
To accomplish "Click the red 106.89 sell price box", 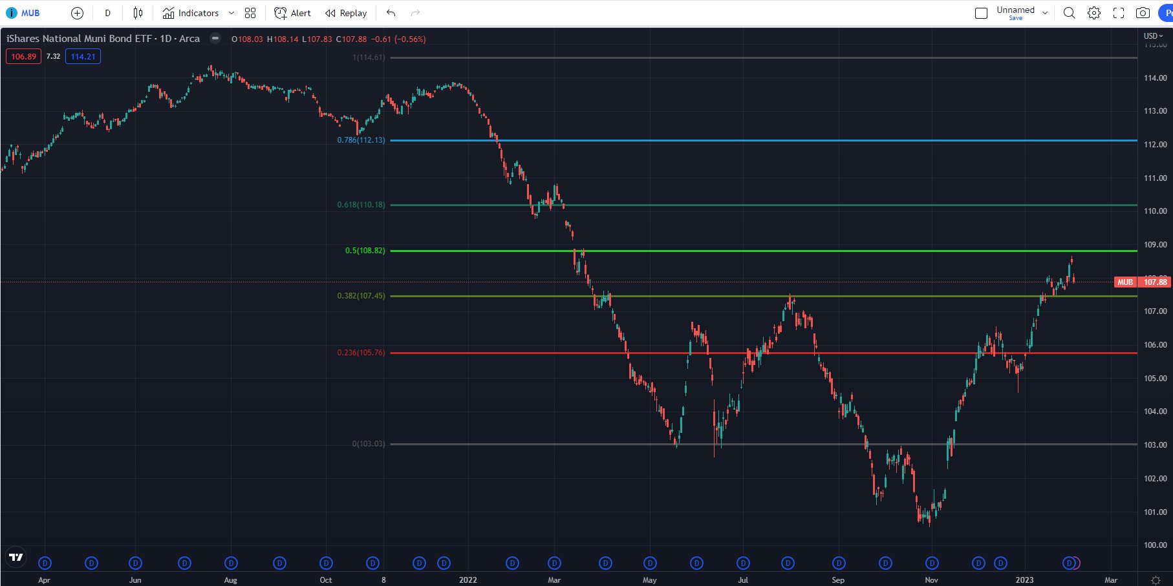I will (24, 57).
